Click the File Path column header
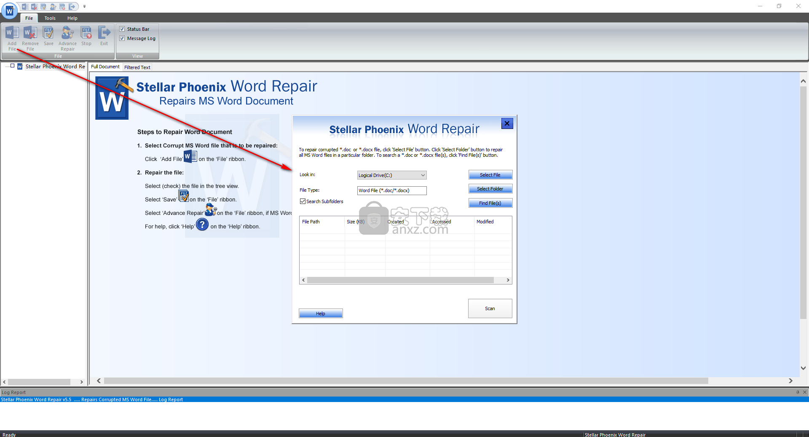The height and width of the screenshot is (437, 809). (322, 222)
